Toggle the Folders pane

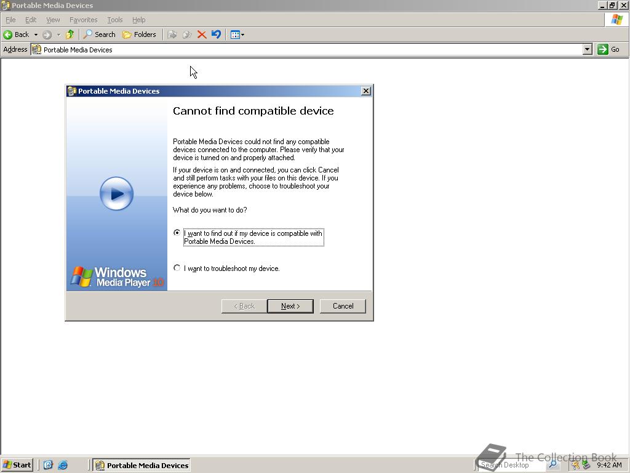point(139,34)
